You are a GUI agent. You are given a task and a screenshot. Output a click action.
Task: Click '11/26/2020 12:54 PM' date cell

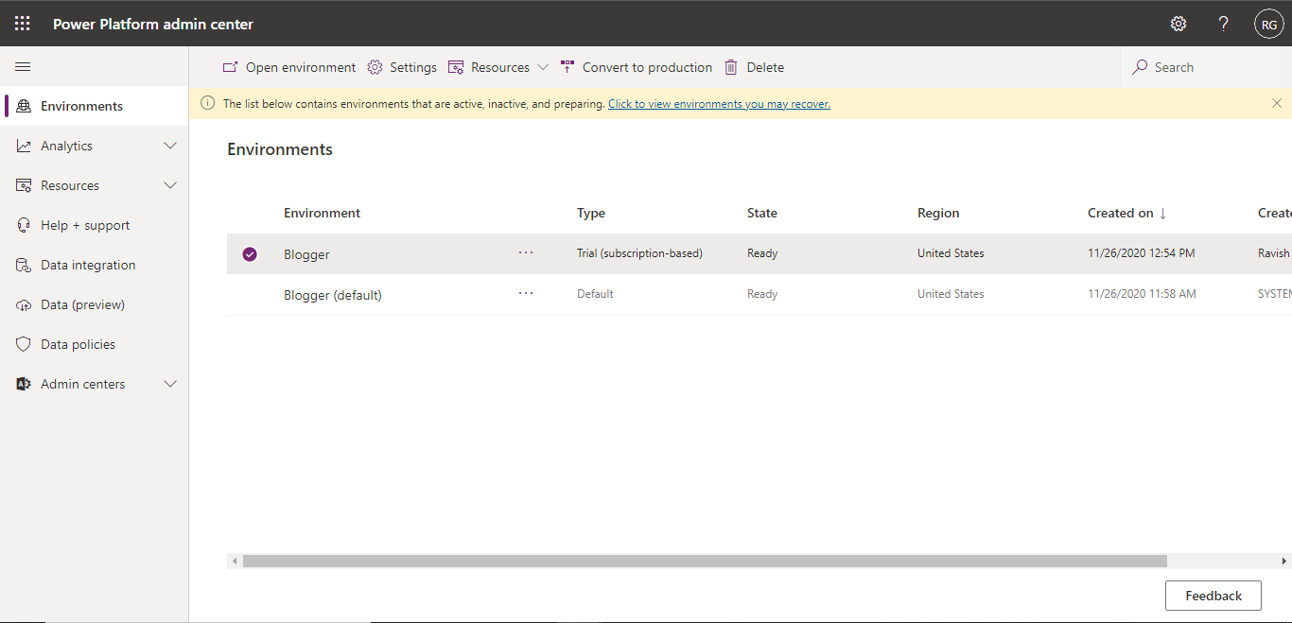1142,253
